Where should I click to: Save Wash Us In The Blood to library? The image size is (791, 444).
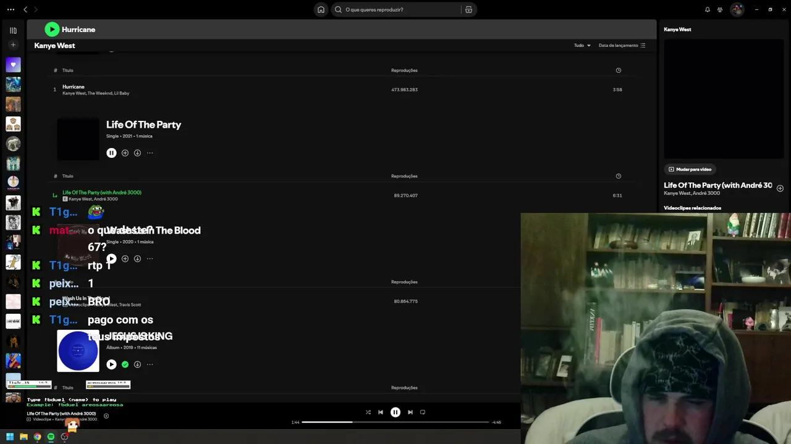tap(125, 258)
